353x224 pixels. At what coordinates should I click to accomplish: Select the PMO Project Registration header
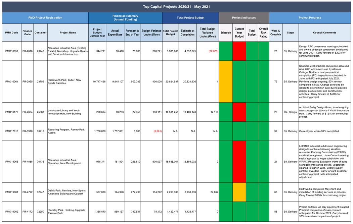click(45, 18)
